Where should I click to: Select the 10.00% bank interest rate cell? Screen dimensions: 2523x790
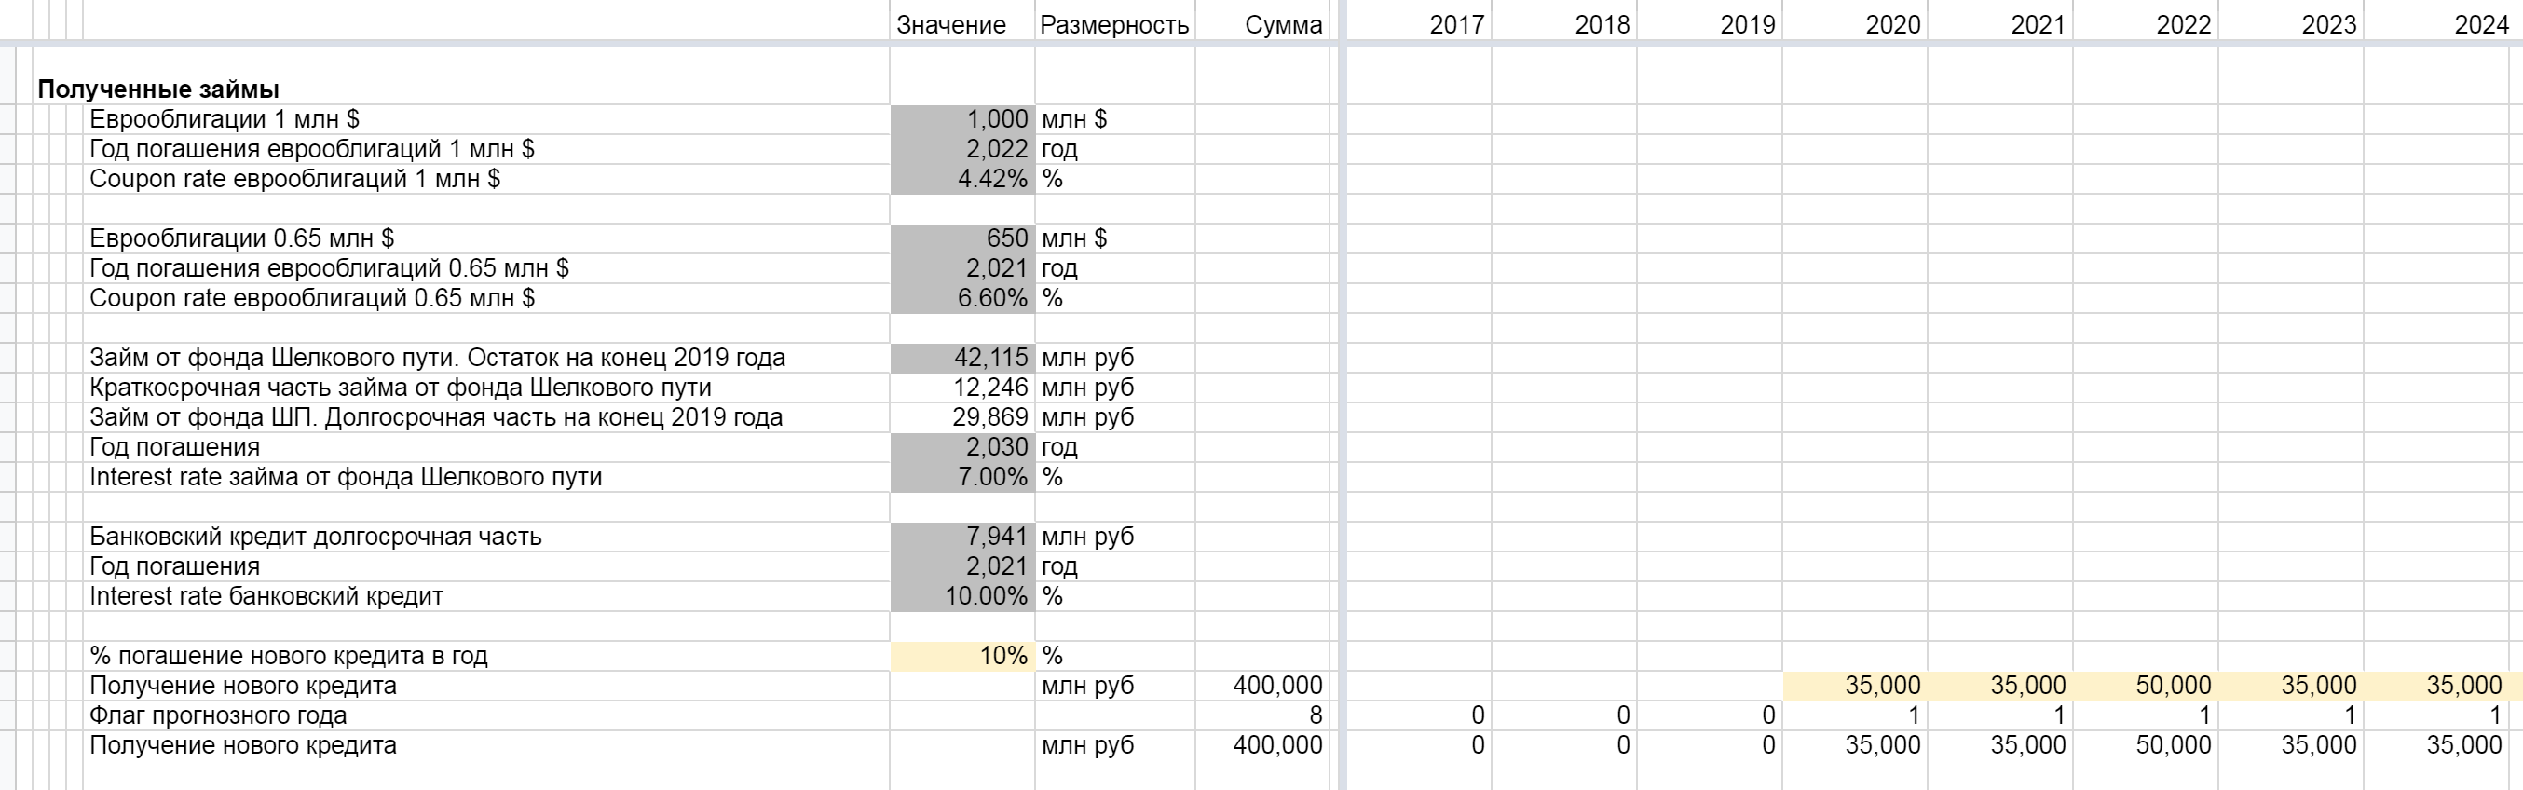tap(962, 597)
